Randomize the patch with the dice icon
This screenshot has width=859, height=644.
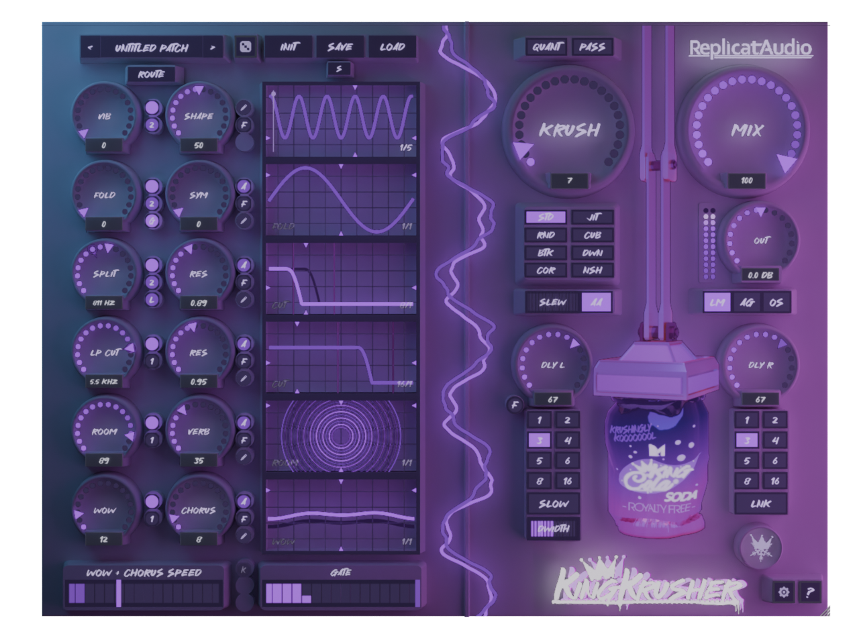tap(246, 47)
